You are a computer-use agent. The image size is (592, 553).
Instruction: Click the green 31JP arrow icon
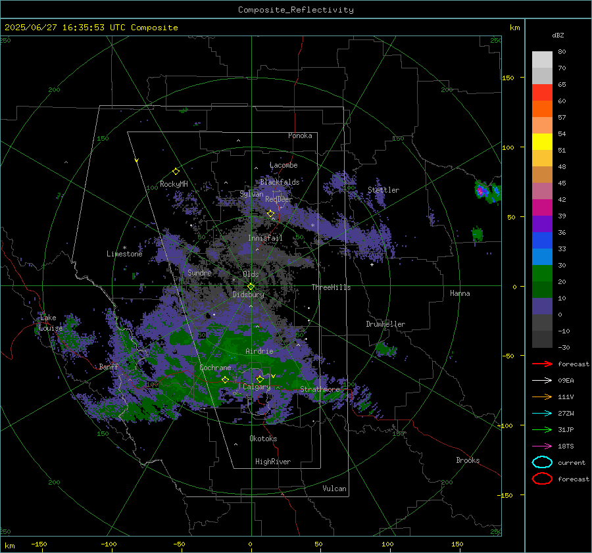542,429
